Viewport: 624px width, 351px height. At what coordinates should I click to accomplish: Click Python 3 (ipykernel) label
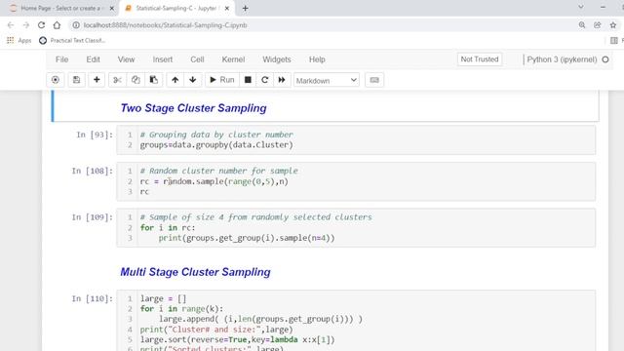click(x=562, y=59)
